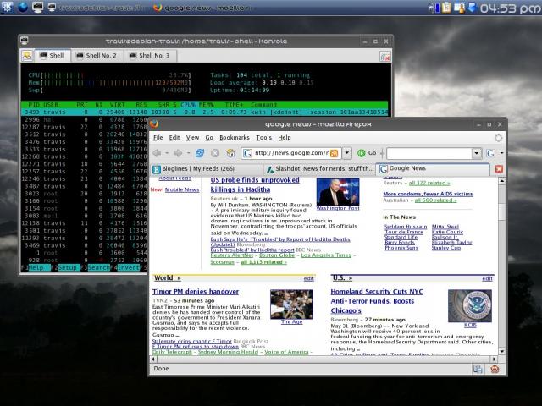Open Forward history dropdown arrow

click(x=188, y=153)
